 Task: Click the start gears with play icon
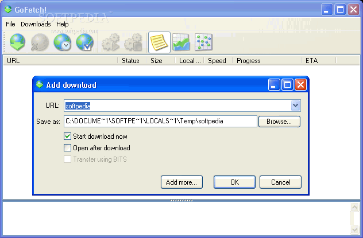(111, 42)
